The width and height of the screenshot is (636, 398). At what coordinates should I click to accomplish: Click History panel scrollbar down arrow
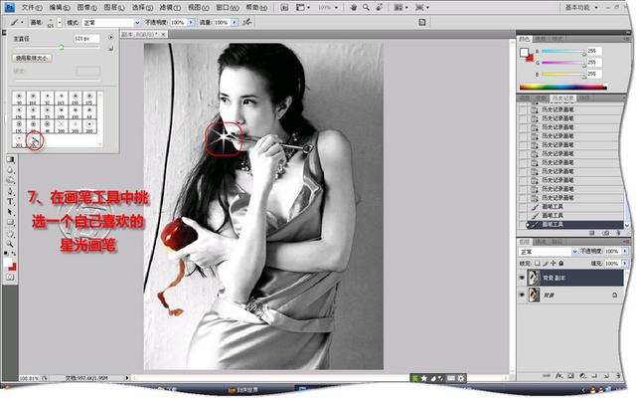[627, 225]
